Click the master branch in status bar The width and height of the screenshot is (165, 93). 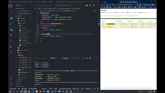13,89
